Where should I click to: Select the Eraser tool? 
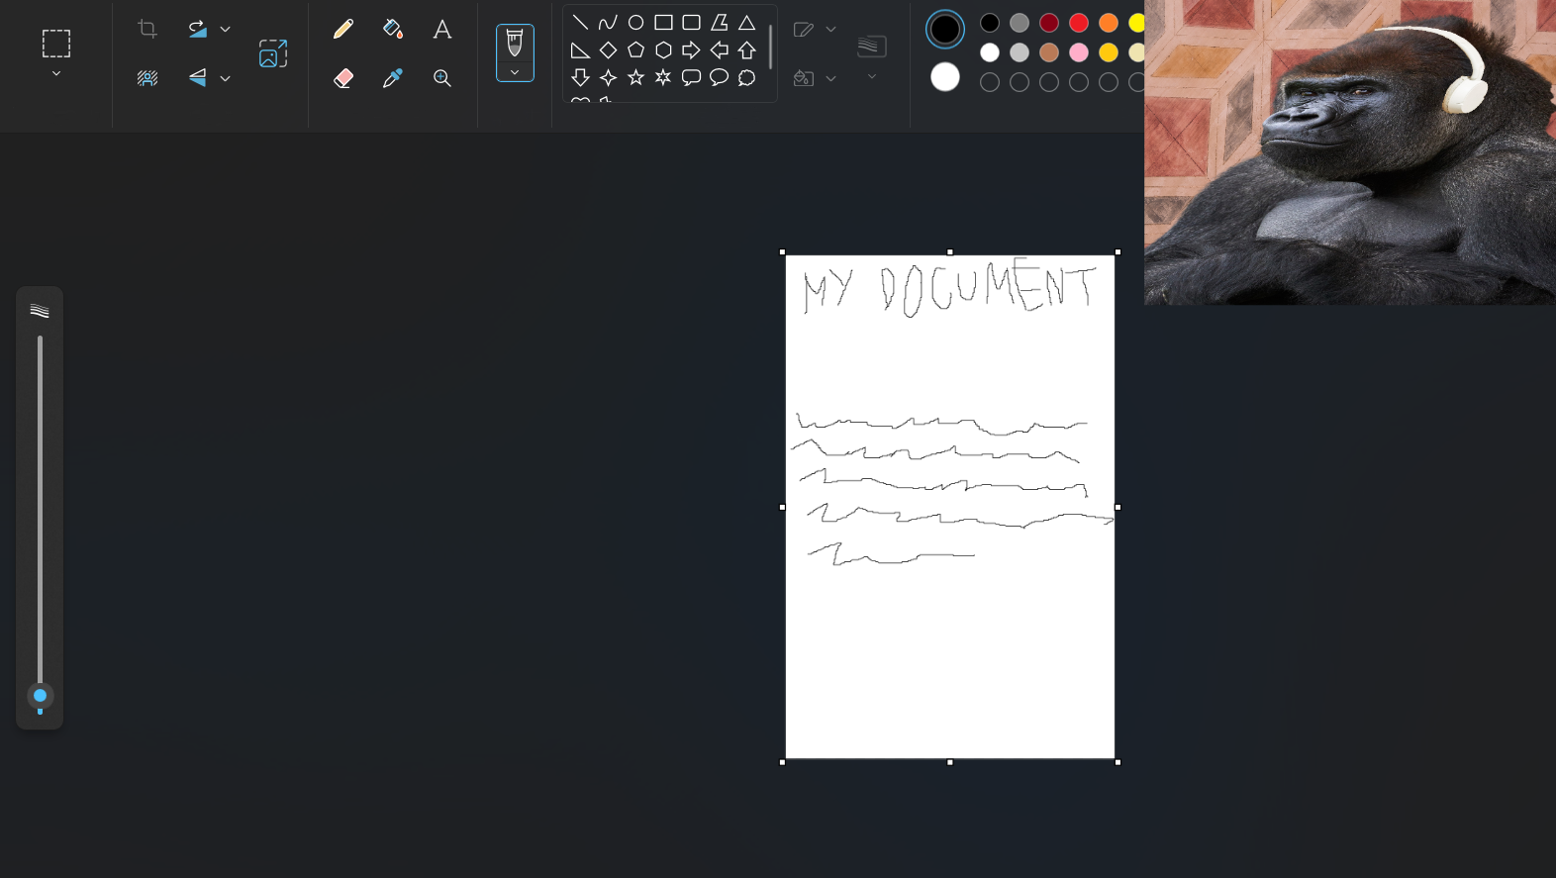click(x=343, y=78)
